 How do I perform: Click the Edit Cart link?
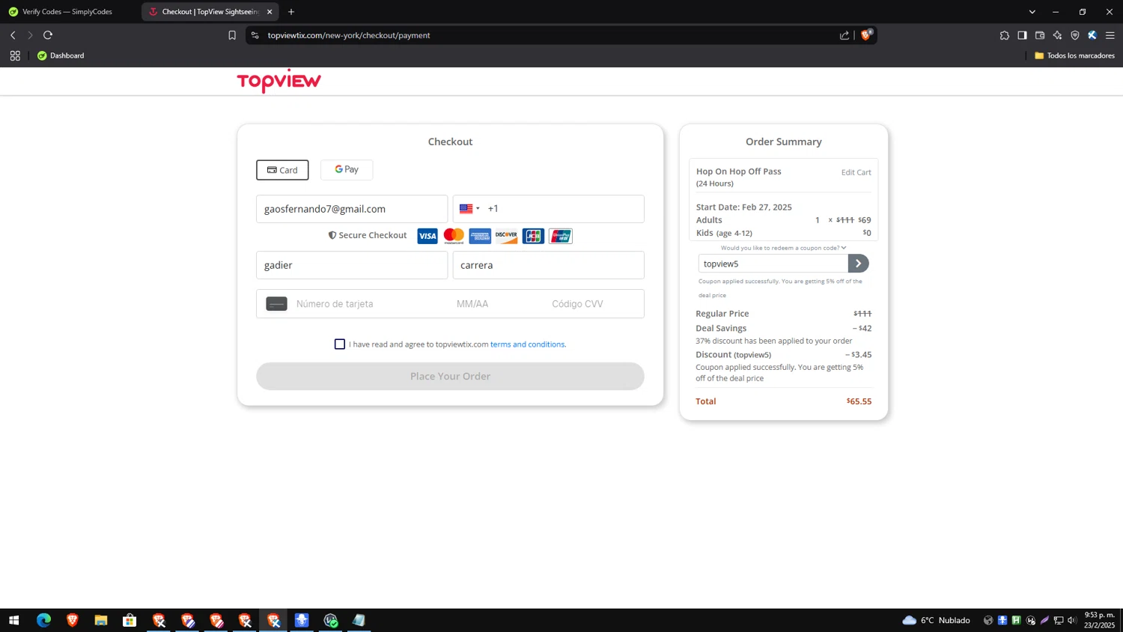856,172
